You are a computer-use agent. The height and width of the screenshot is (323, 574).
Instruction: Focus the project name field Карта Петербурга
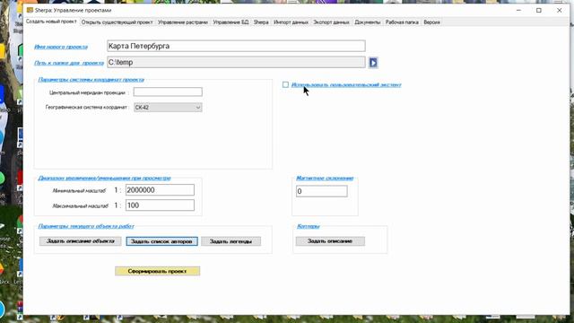[236, 46]
